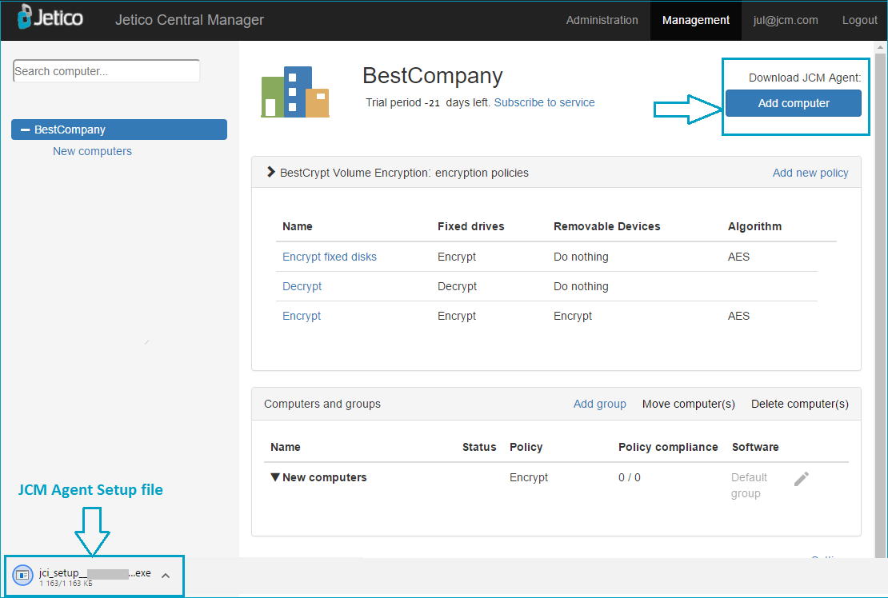Click the BestCompany building icon

pos(295,92)
